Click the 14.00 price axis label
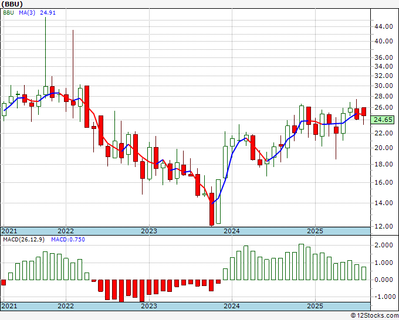The width and height of the screenshot is (399, 320). 384,203
